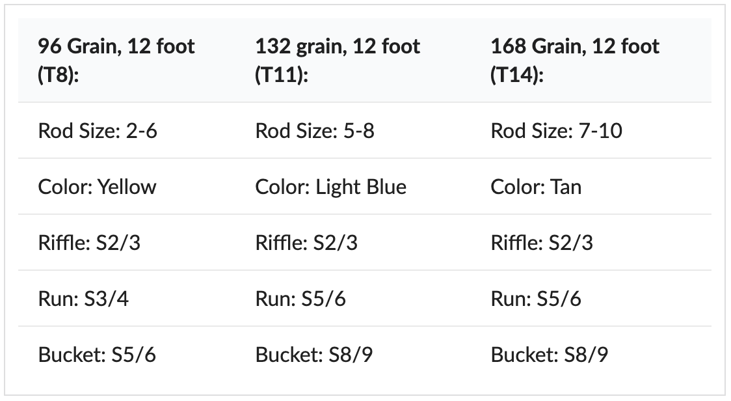Click the text Light Blue
Viewport: 731px width, 401px height.
361,187
